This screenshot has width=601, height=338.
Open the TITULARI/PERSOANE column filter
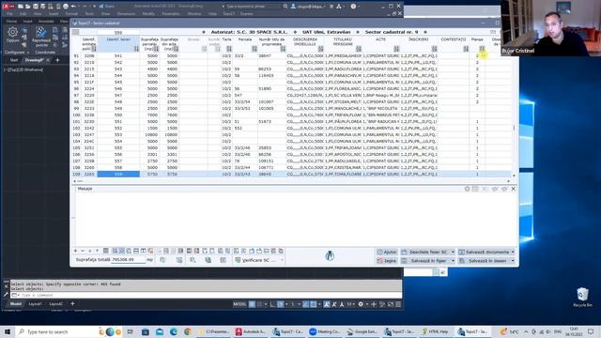tap(359, 49)
